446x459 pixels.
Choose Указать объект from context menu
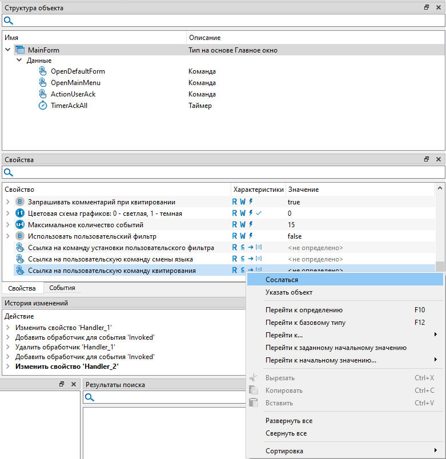tap(289, 292)
